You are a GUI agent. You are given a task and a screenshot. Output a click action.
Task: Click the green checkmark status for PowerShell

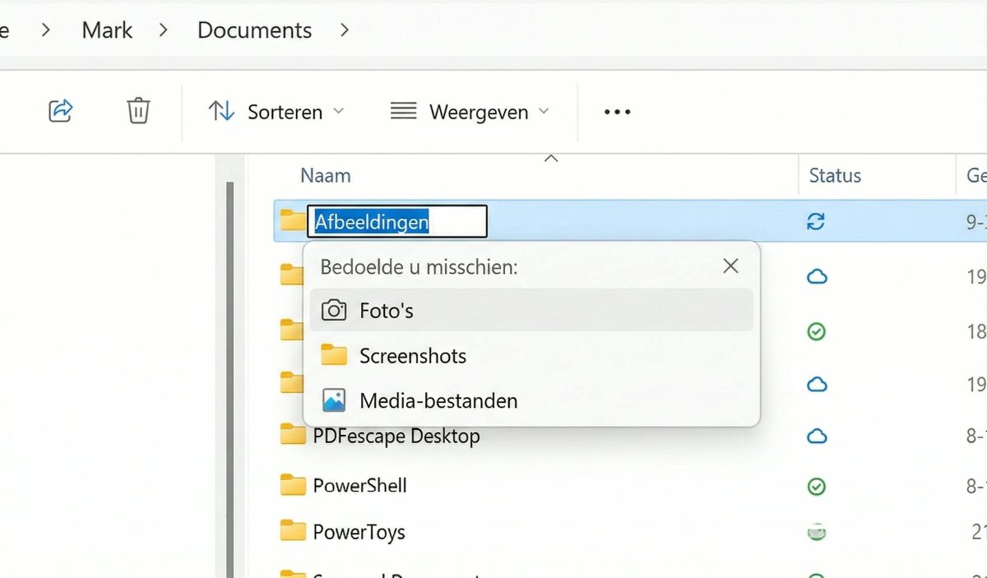[816, 488]
